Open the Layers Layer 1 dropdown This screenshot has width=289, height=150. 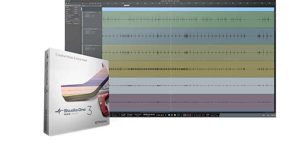pyautogui.click(x=77, y=13)
